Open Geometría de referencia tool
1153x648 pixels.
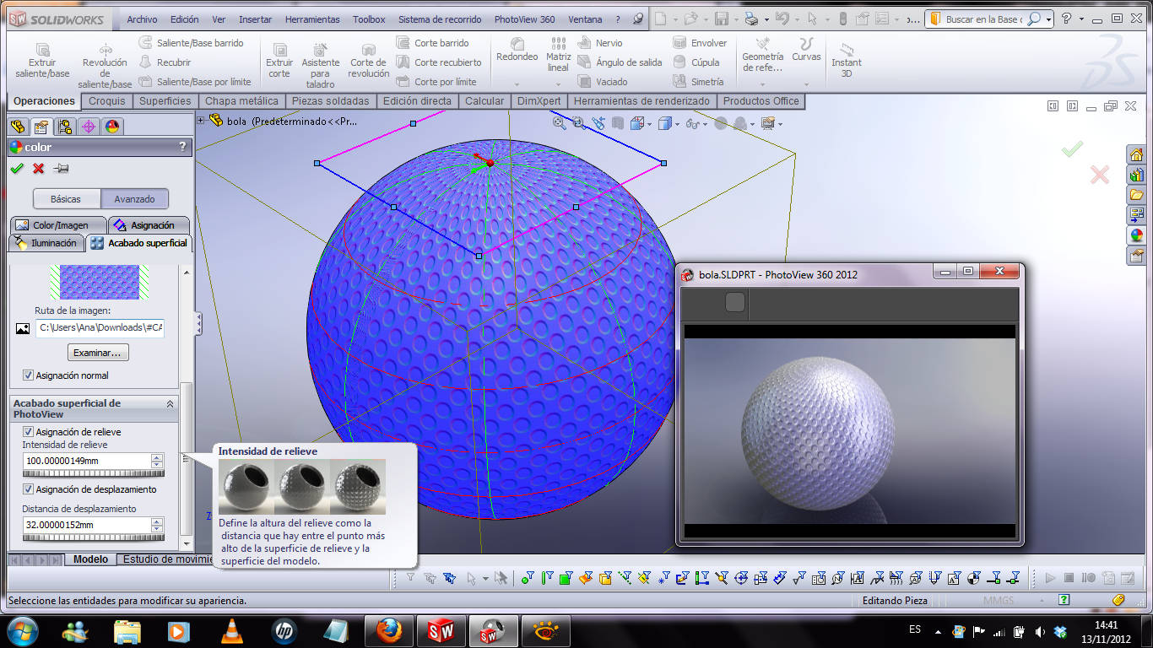(762, 54)
